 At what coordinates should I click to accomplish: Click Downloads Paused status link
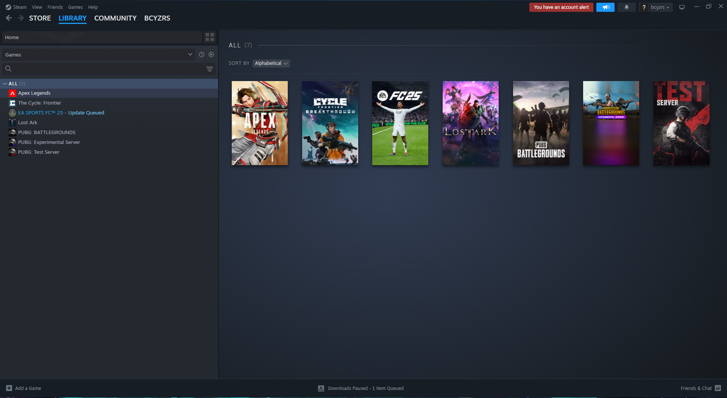click(366, 388)
